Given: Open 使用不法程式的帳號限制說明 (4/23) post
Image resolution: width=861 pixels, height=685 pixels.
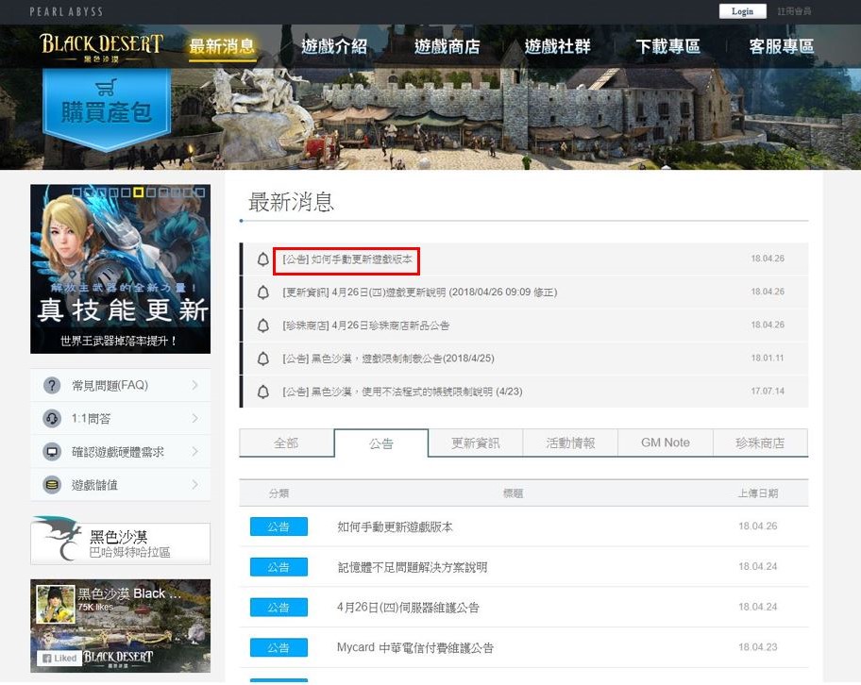Looking at the screenshot, I should [x=402, y=392].
